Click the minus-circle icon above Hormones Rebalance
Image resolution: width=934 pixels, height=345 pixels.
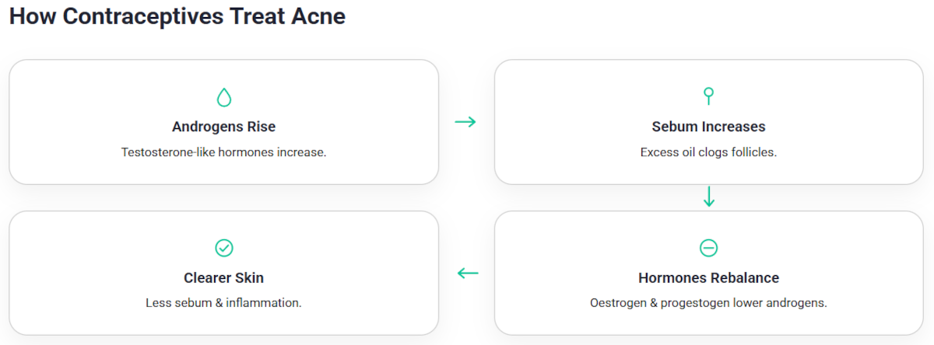click(x=708, y=248)
